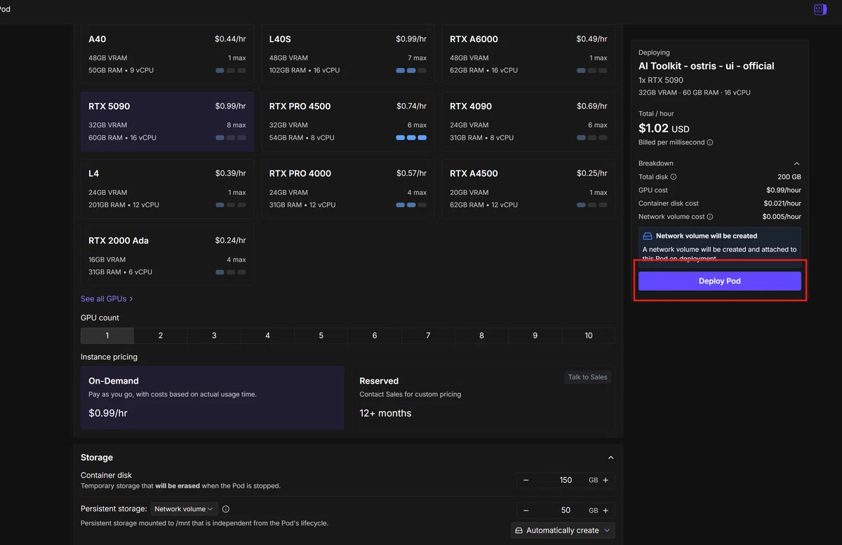
Task: Open the Automatically create dropdown
Action: [x=563, y=530]
